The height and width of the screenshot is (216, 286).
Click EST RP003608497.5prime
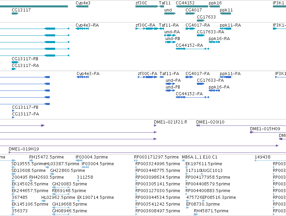136,214
